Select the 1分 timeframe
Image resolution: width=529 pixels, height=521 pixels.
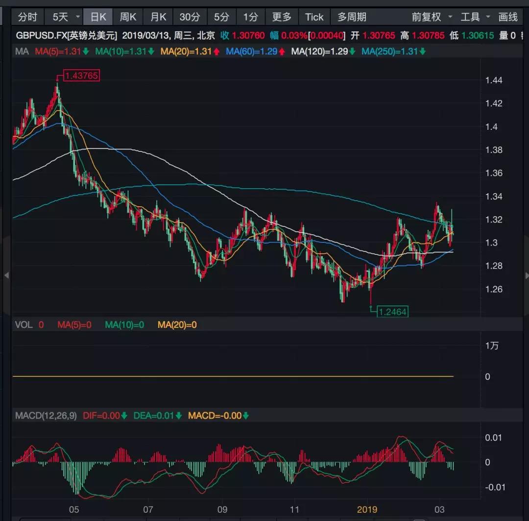[250, 17]
